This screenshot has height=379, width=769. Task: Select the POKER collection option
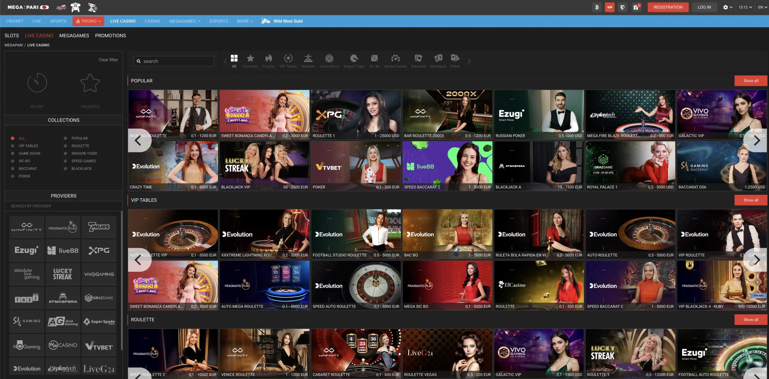click(20, 176)
